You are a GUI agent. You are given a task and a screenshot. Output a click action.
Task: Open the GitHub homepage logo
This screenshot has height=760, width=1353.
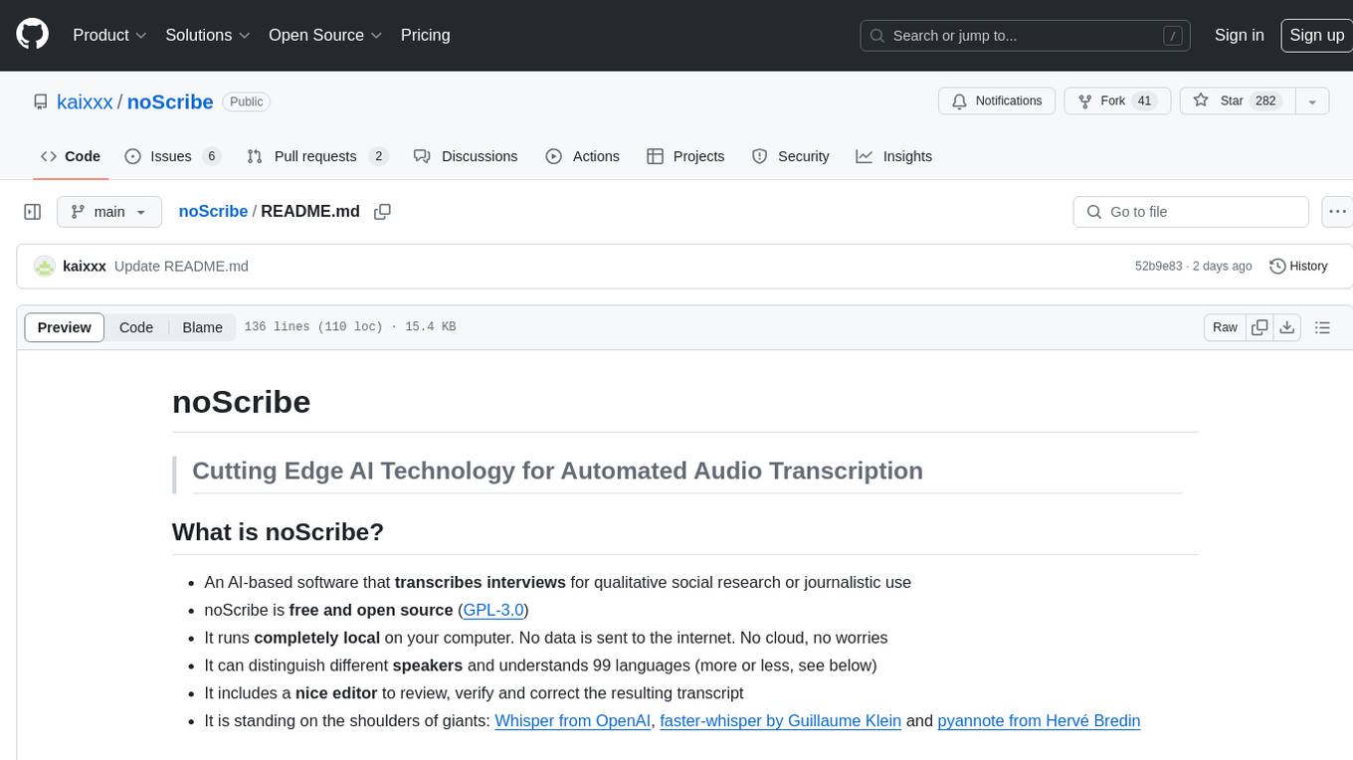(x=32, y=35)
